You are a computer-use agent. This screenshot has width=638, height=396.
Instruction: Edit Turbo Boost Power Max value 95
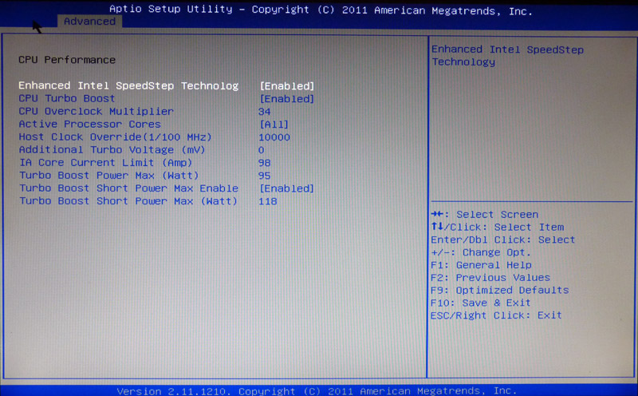264,176
